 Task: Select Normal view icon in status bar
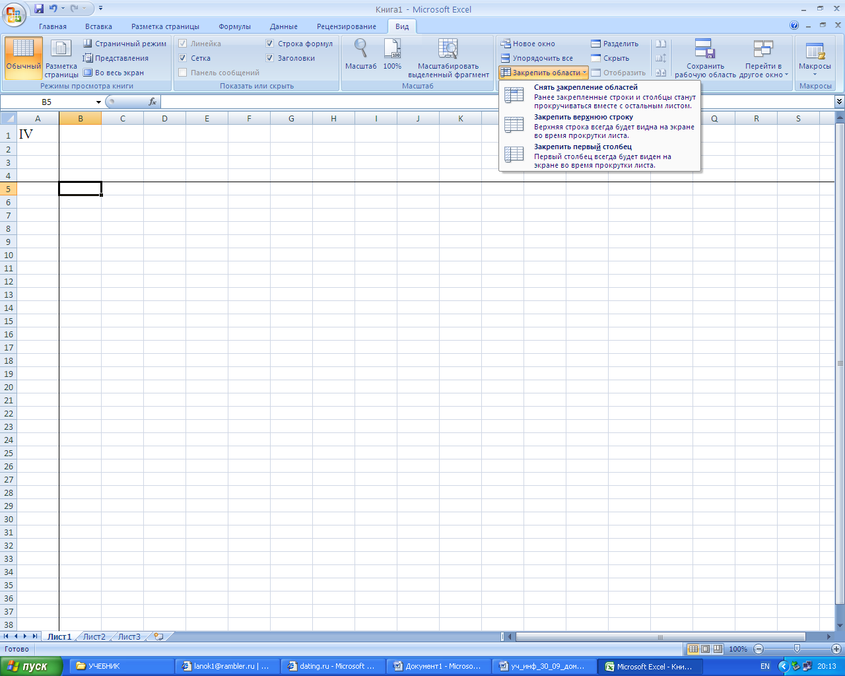pos(693,649)
